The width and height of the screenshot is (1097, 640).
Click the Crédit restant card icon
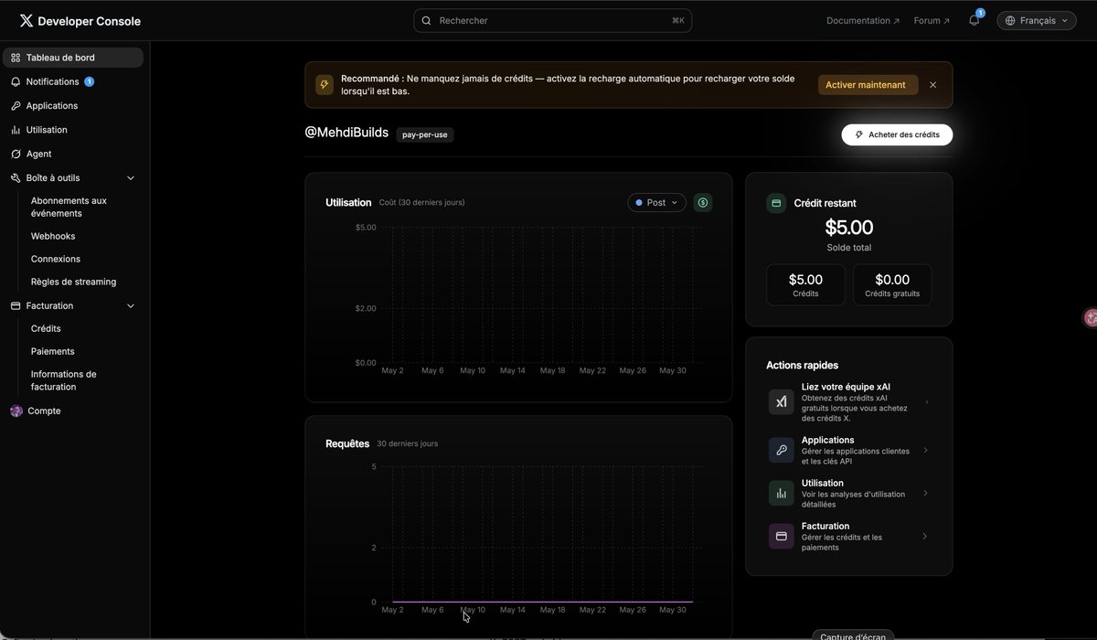point(776,203)
